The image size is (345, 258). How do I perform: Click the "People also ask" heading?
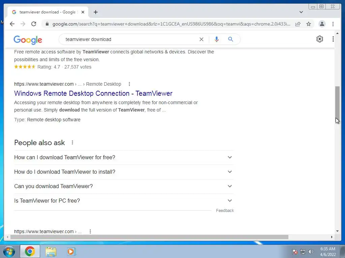pos(40,143)
